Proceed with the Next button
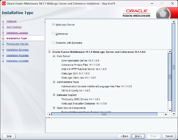The width and height of the screenshot is (178, 140). point(138,136)
